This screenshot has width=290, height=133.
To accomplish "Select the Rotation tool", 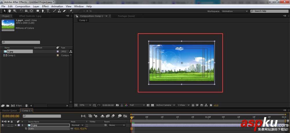I will [21, 11].
